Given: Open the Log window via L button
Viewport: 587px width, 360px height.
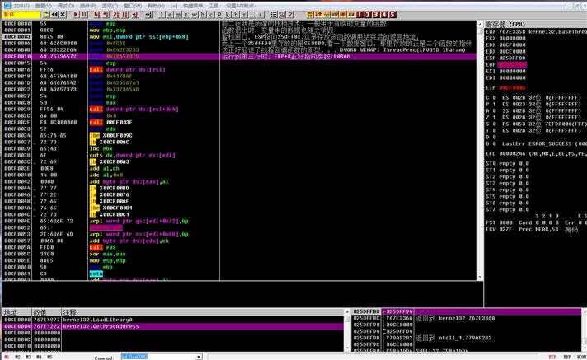Looking at the screenshot, I should click(x=162, y=15).
